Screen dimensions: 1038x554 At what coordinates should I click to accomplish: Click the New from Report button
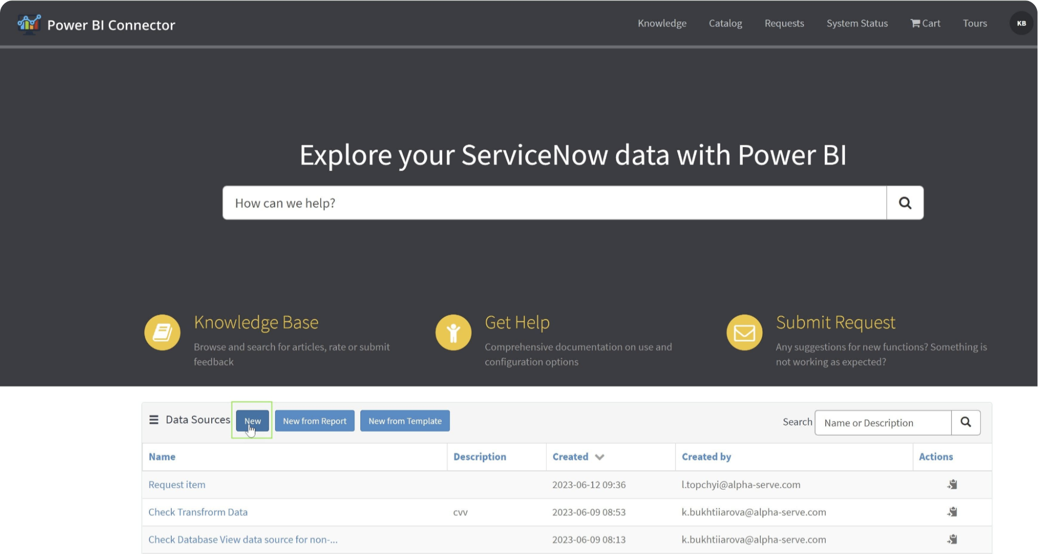(x=315, y=421)
